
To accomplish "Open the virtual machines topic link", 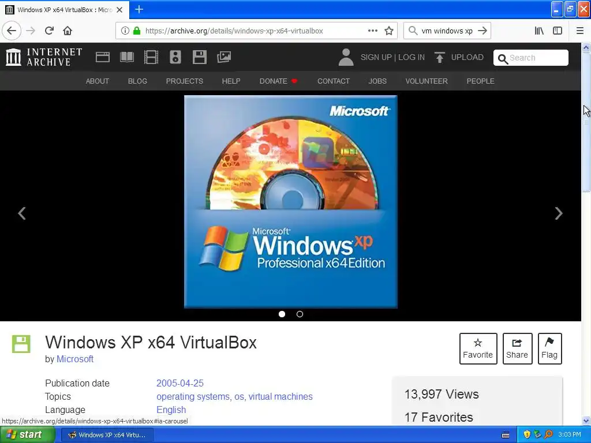I will coord(280,396).
